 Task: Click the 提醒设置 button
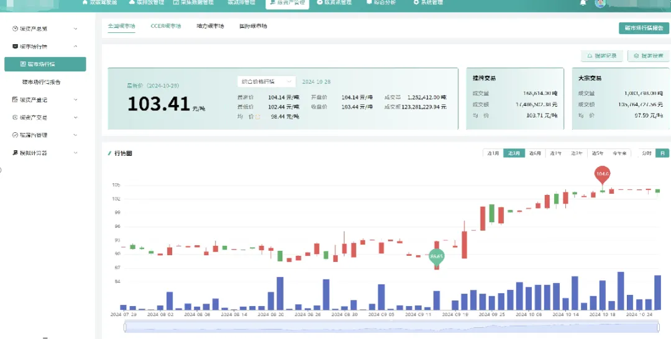[x=647, y=56]
